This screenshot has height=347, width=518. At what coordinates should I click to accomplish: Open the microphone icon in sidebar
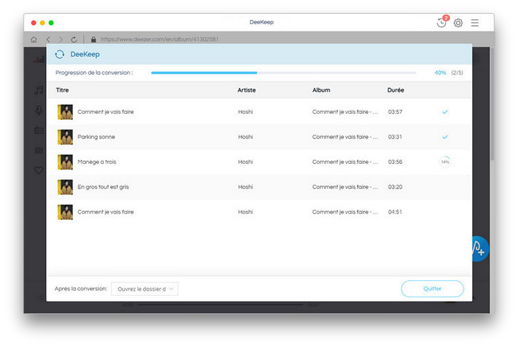point(39,110)
